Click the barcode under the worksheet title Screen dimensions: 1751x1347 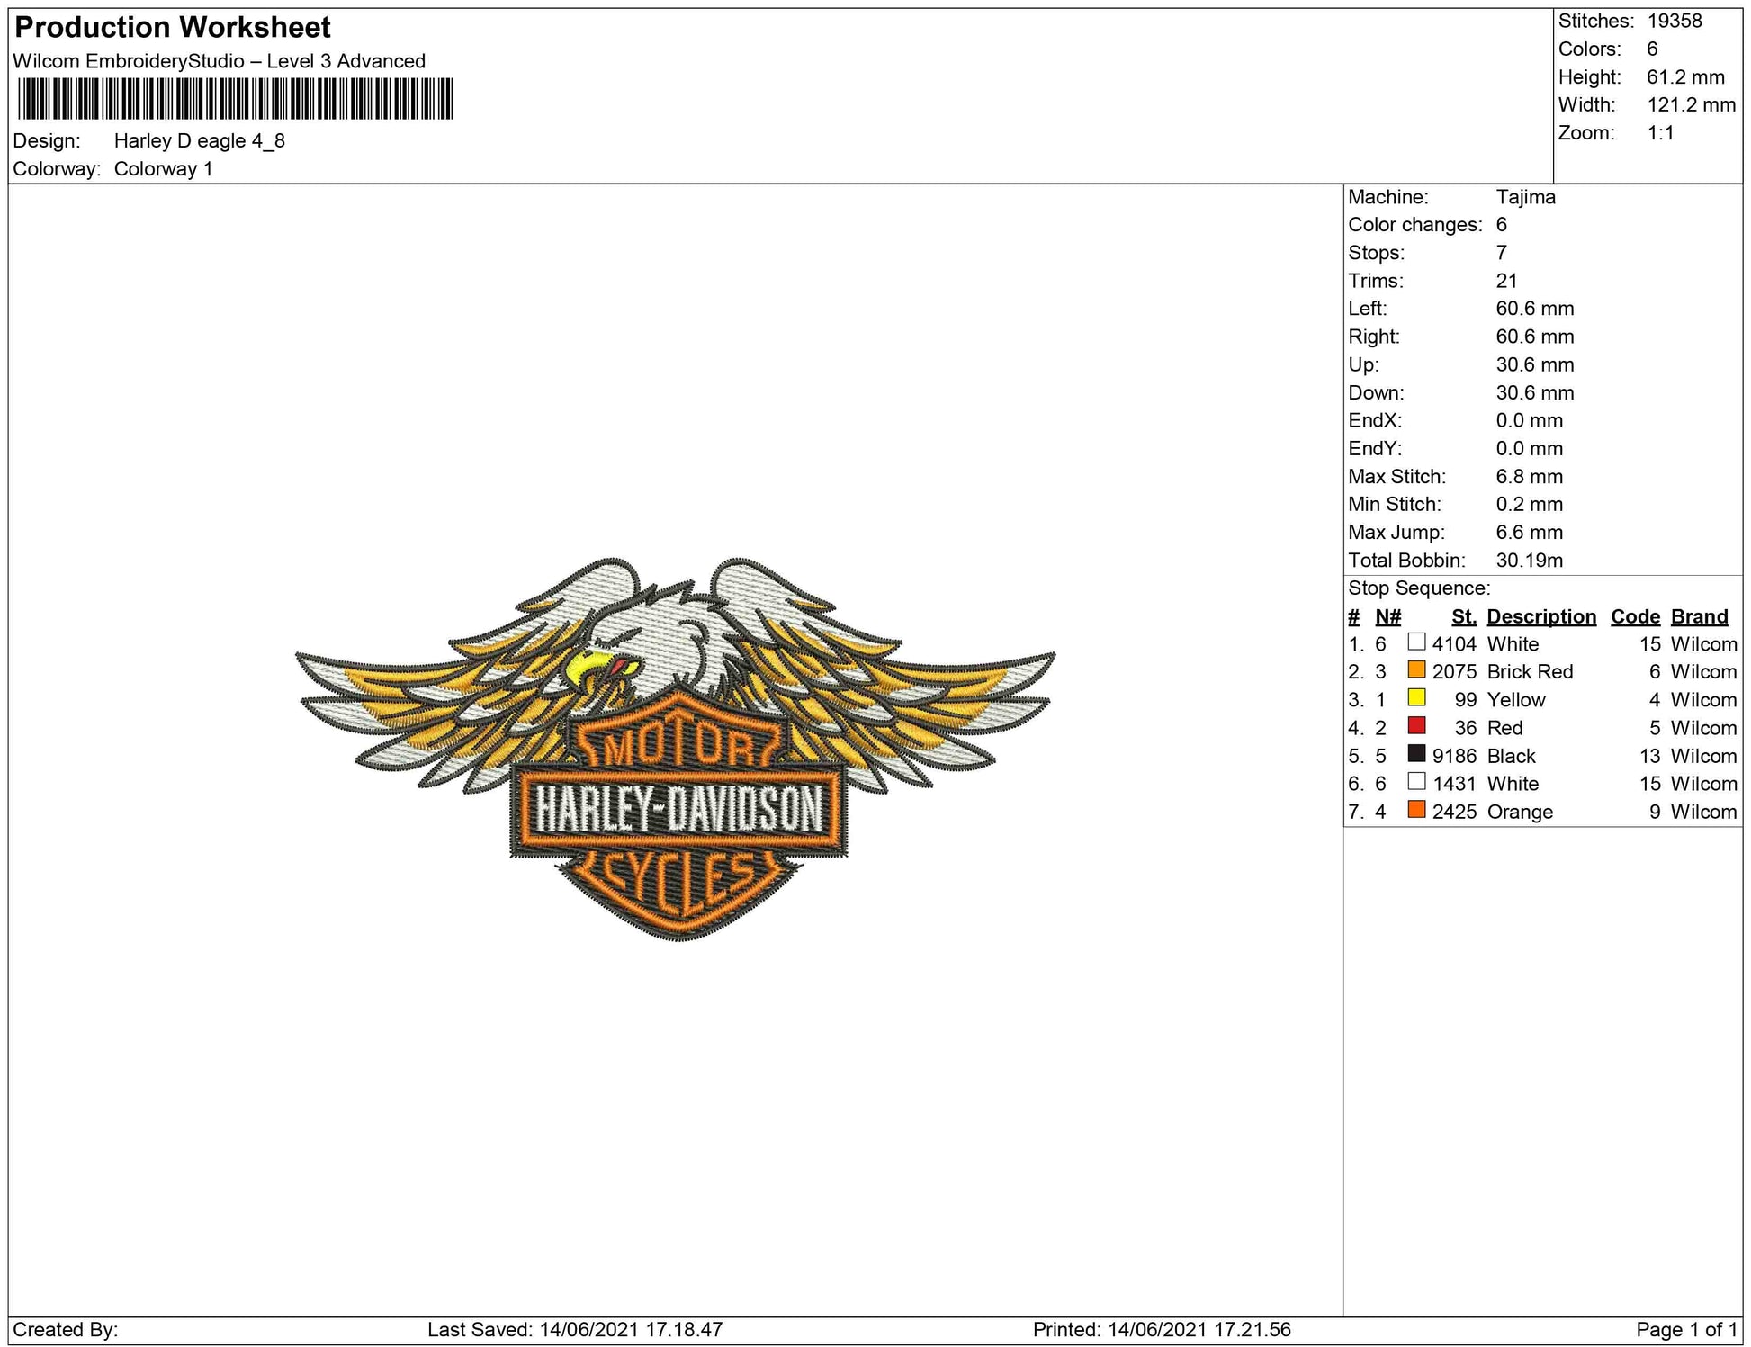click(235, 99)
